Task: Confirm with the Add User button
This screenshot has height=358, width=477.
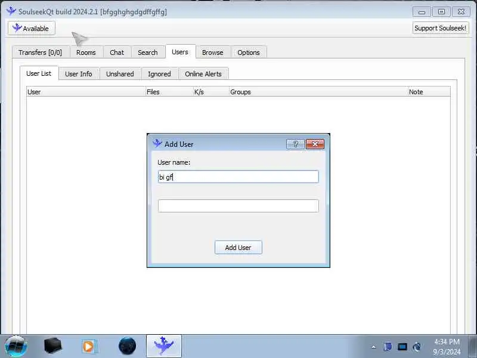Action: [x=238, y=248]
